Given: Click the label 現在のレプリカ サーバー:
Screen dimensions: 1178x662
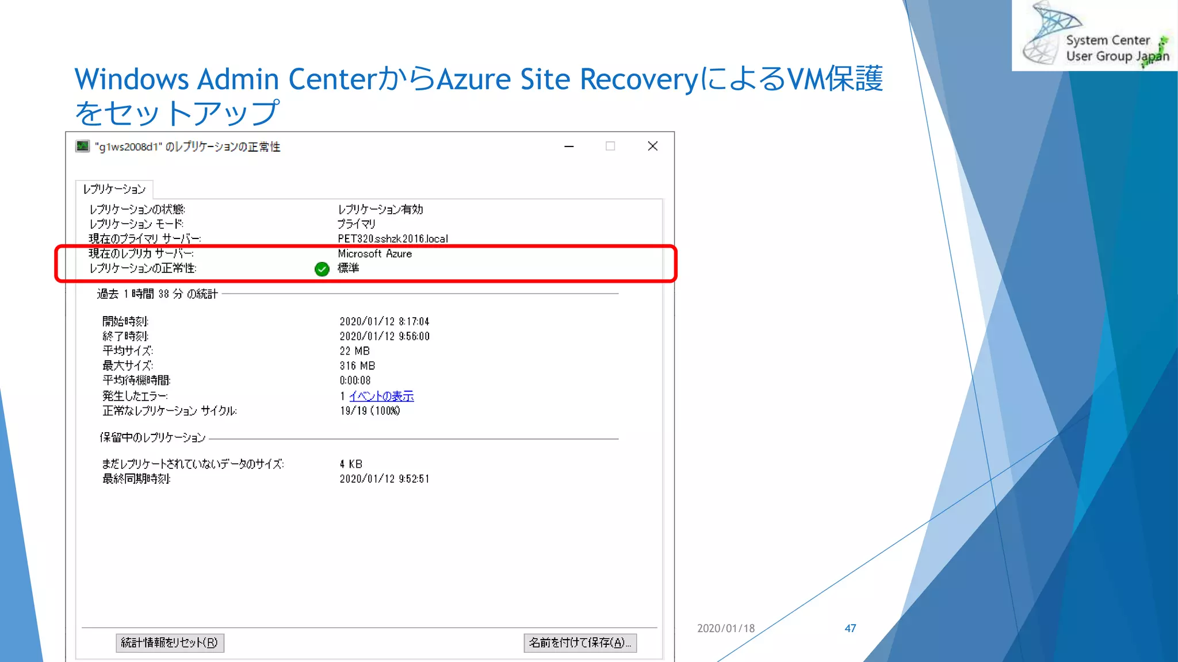Looking at the screenshot, I should point(141,253).
